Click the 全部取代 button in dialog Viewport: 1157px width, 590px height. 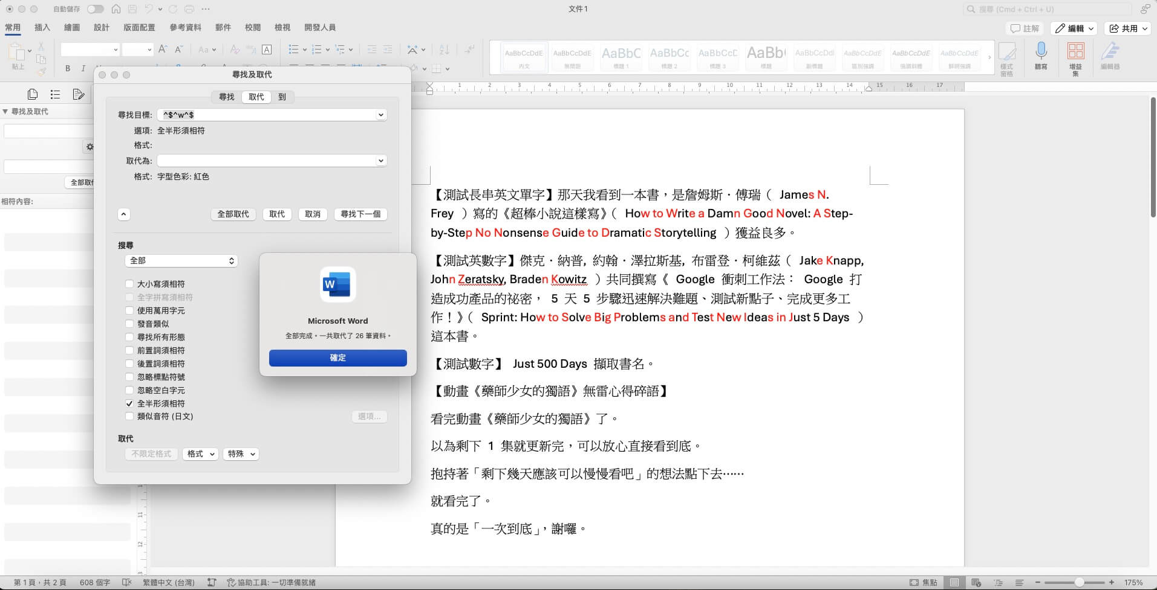[x=233, y=214]
